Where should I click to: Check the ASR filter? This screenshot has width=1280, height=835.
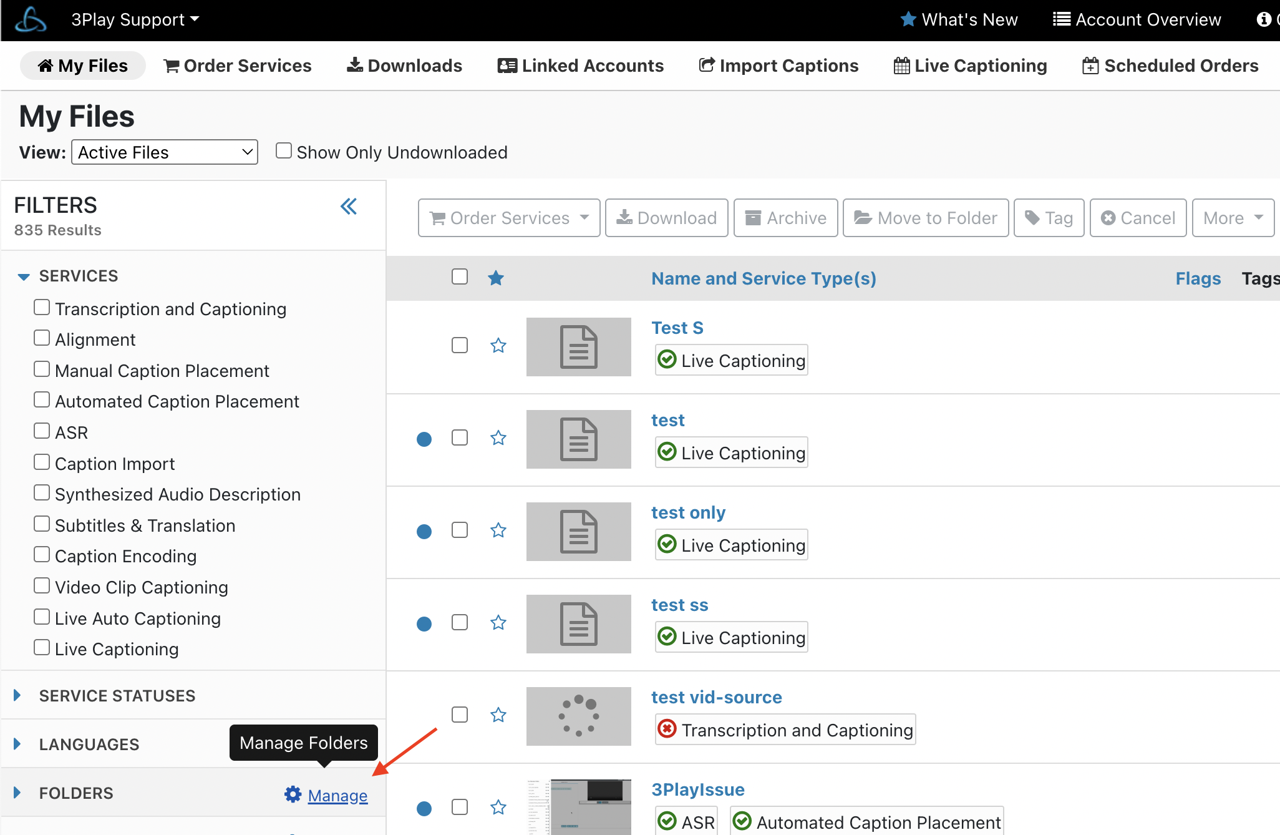pos(42,431)
